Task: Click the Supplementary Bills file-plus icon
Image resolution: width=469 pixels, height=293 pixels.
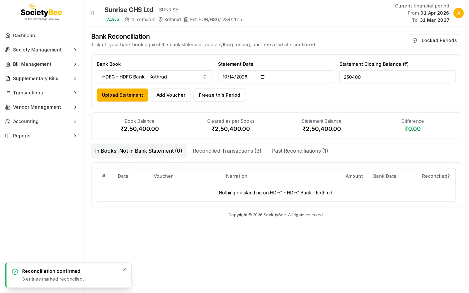Action: [8, 79]
